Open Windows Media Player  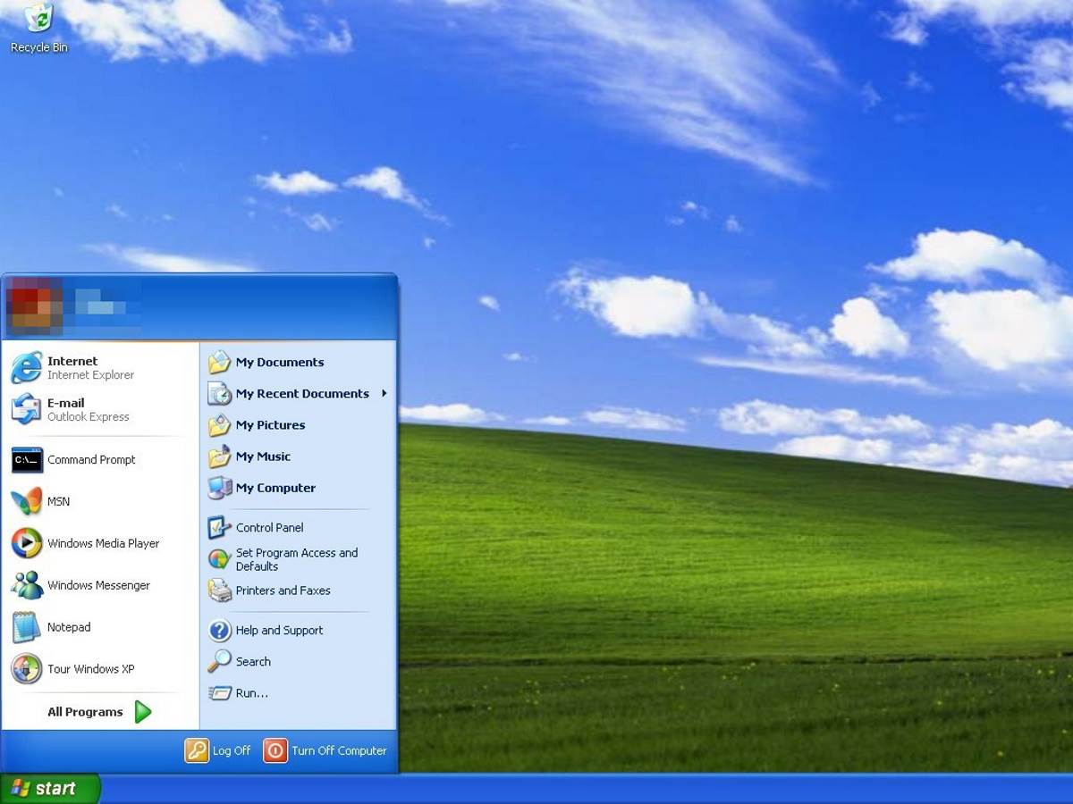pos(106,543)
